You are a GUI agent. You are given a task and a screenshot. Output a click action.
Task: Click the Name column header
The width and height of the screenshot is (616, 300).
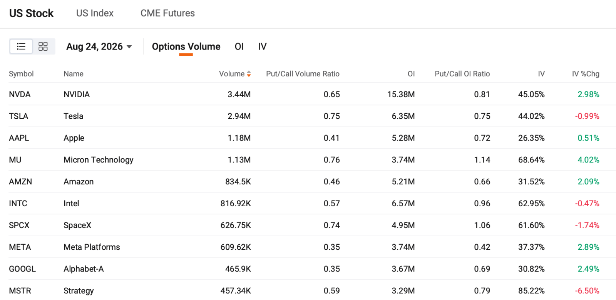[74, 74]
